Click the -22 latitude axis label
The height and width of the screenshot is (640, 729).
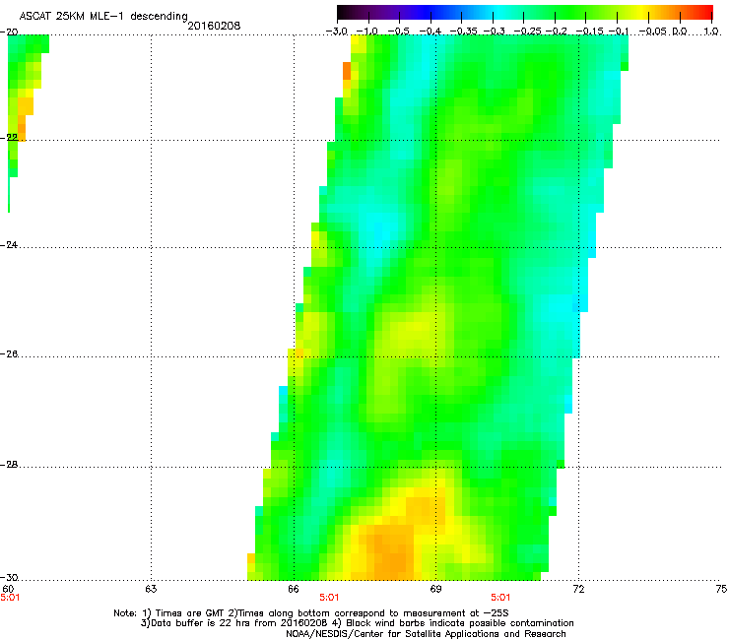[x=9, y=137]
